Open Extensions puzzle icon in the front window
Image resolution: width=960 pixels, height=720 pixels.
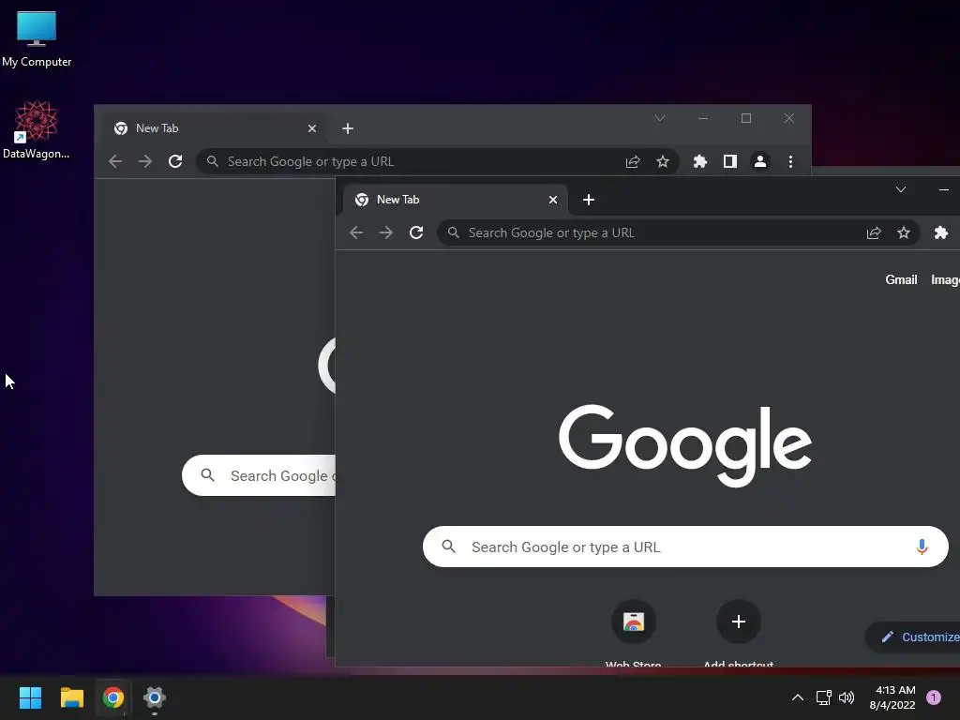click(941, 232)
